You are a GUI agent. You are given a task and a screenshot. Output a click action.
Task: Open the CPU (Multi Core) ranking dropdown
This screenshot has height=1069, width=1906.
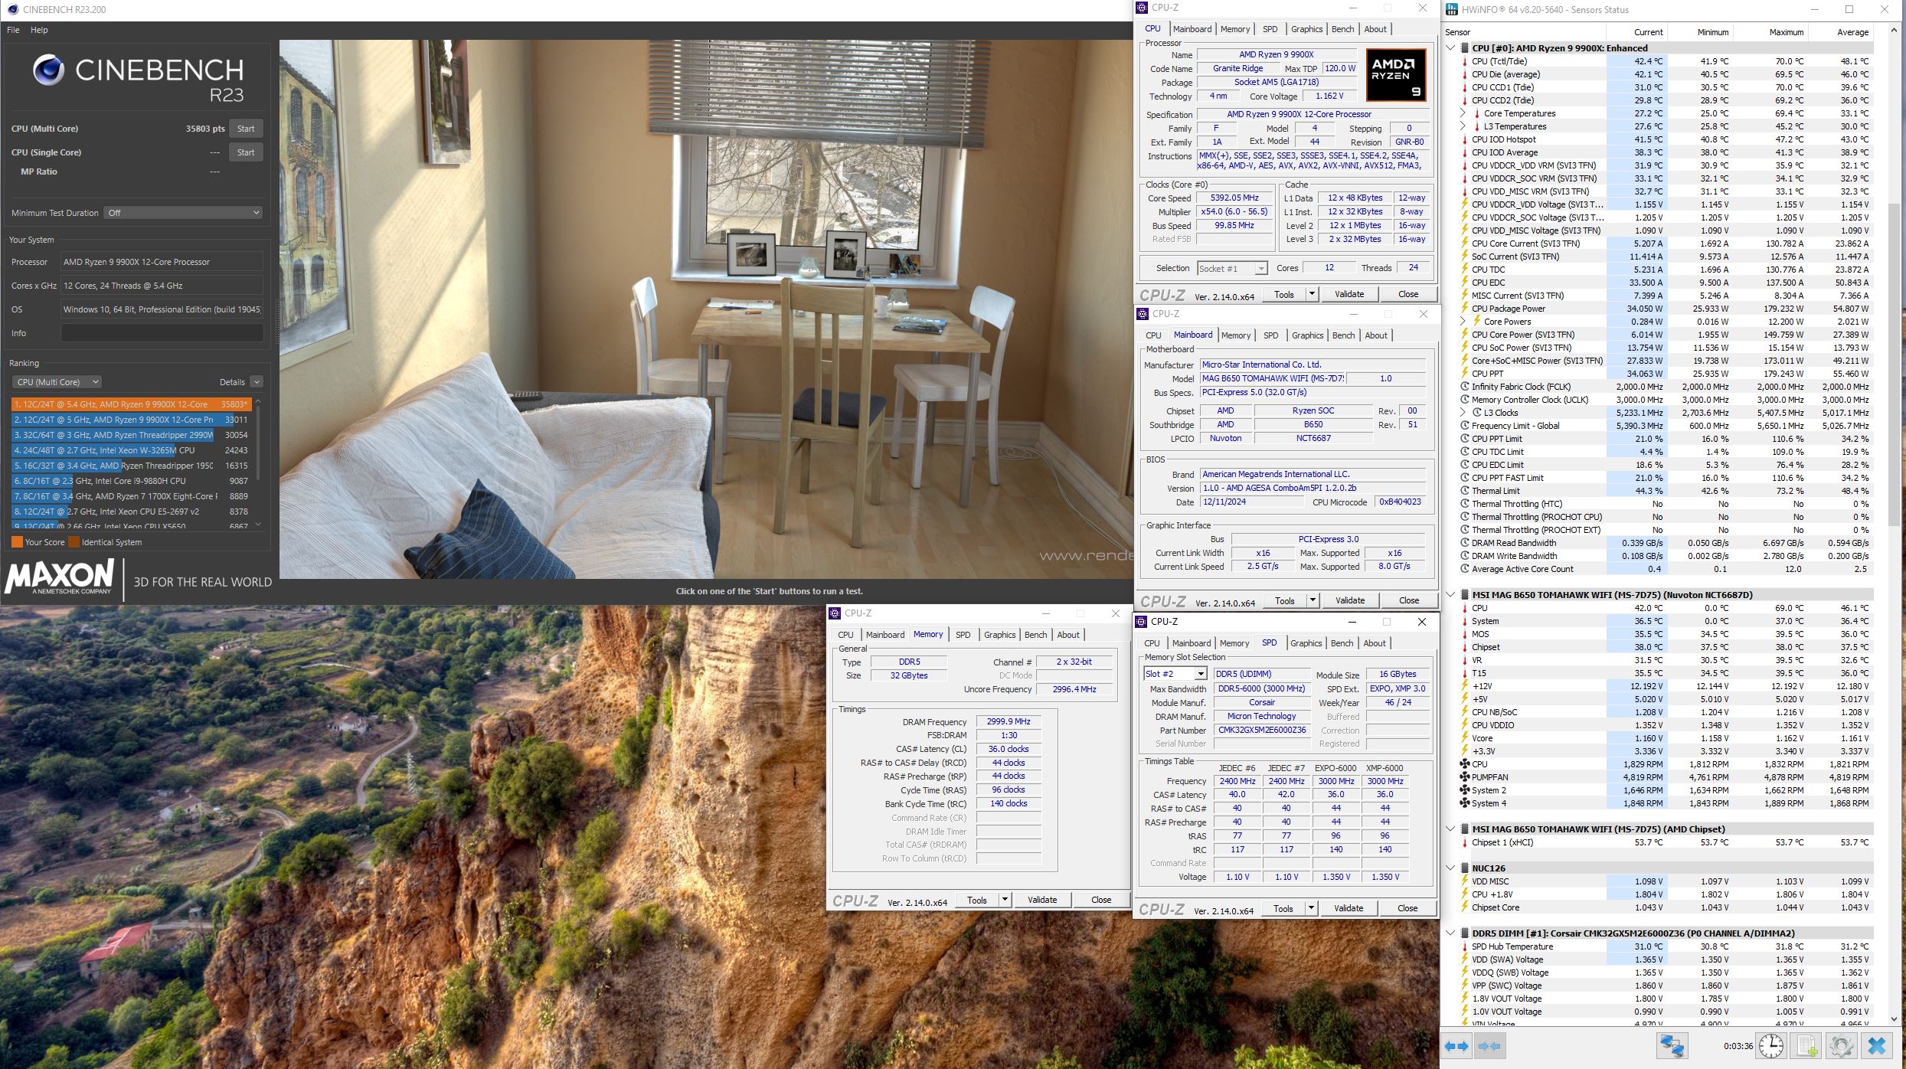(x=56, y=382)
